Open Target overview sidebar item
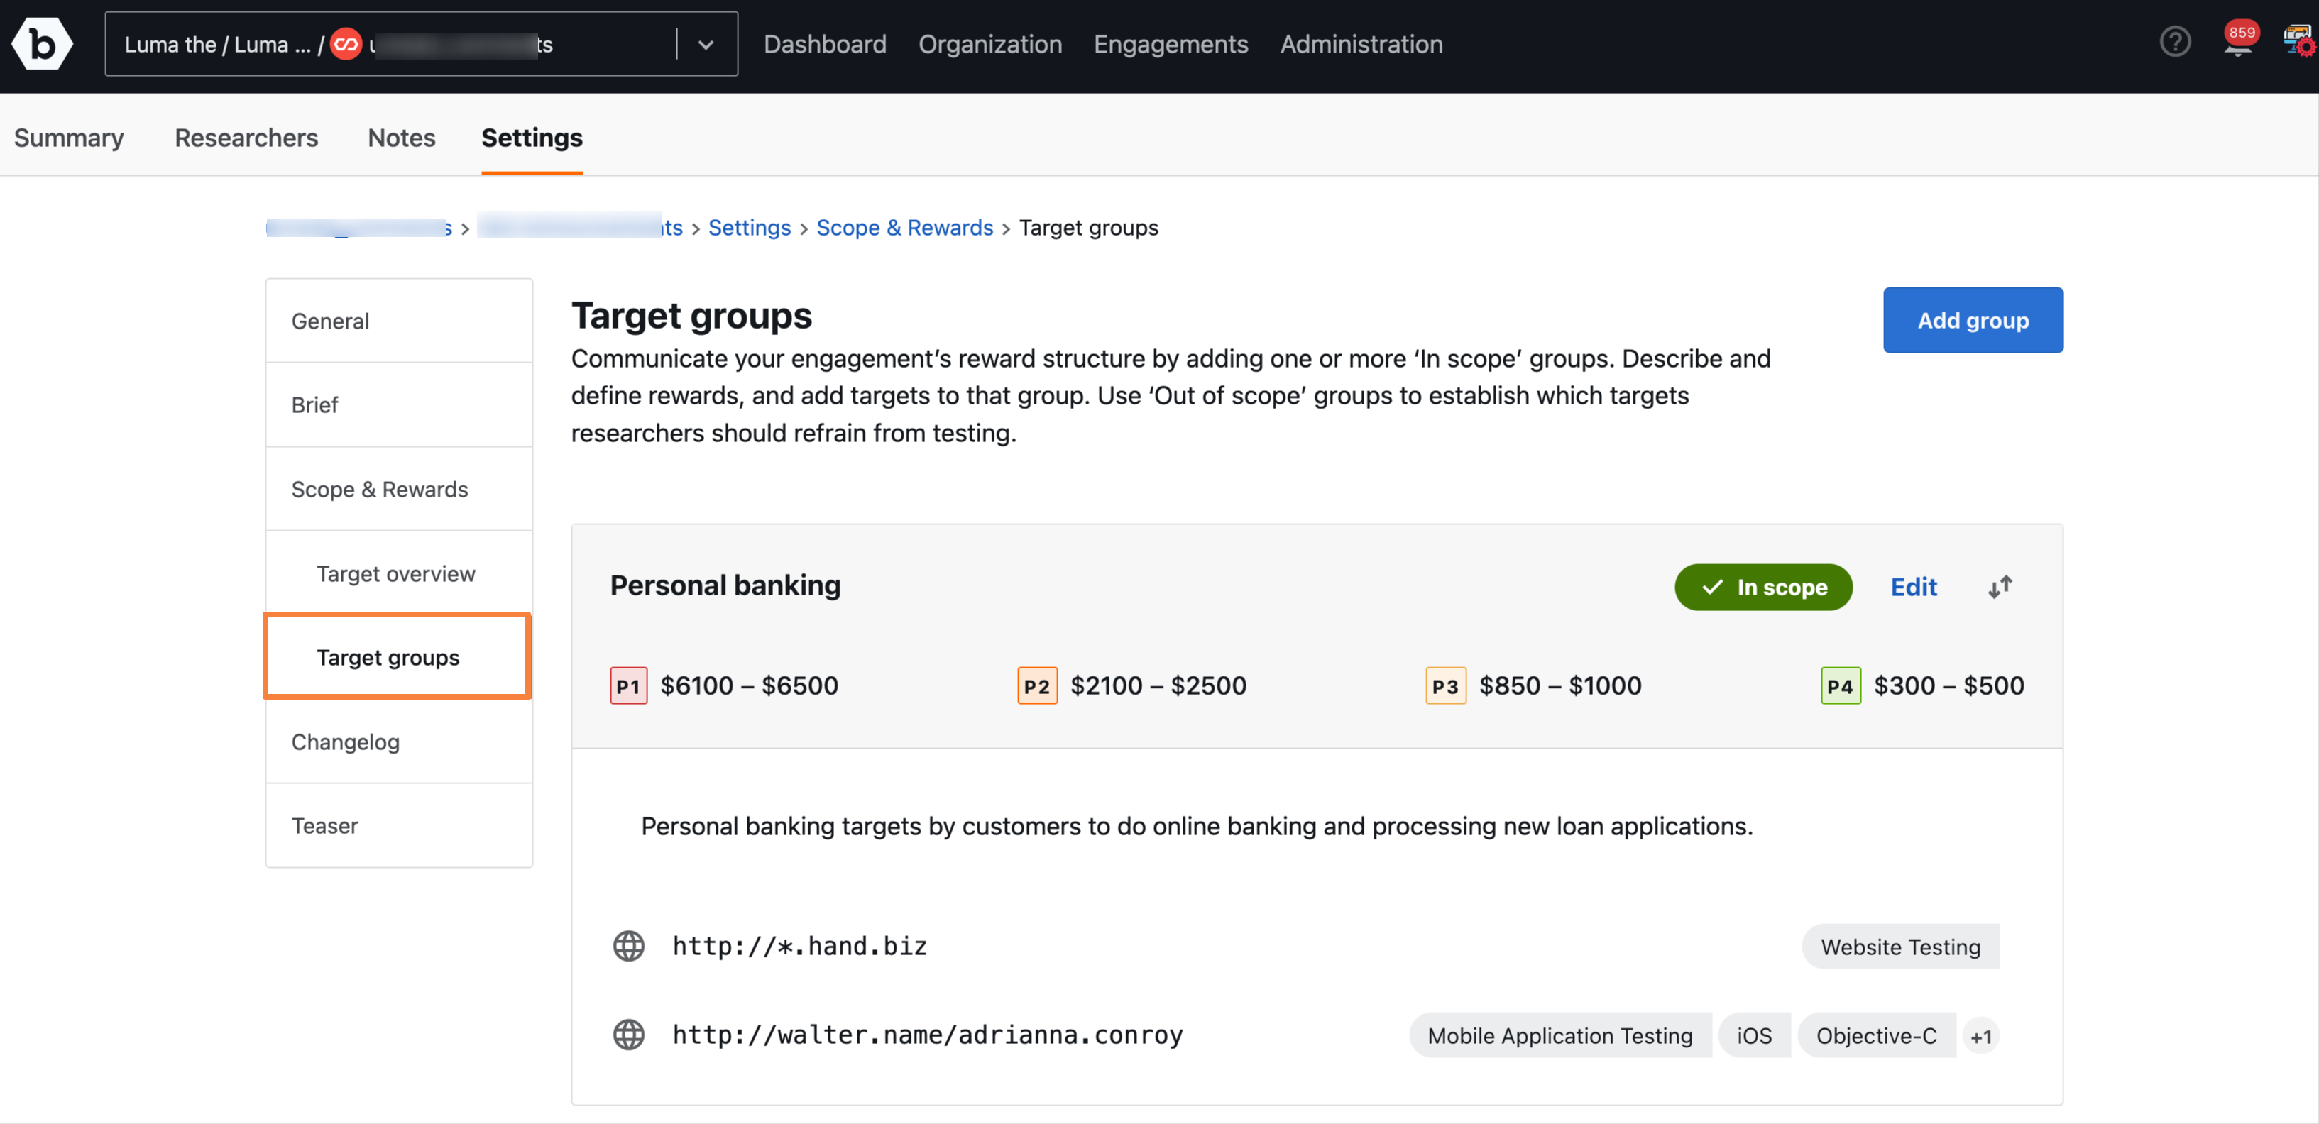The image size is (2319, 1124). pos(399,574)
